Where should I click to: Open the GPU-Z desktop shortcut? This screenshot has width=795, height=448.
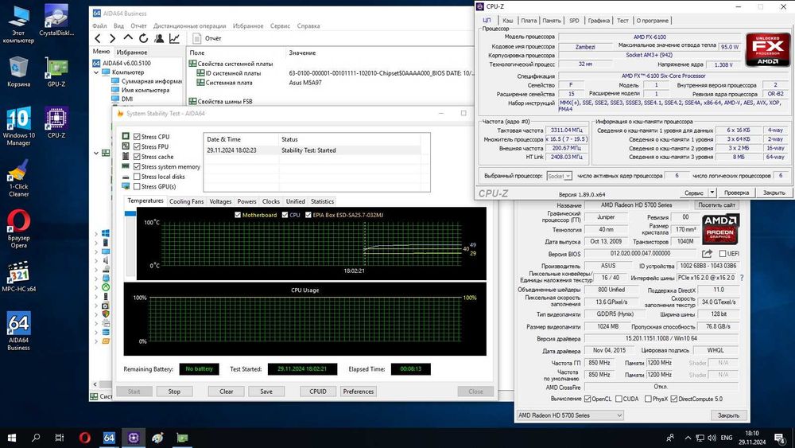click(56, 72)
